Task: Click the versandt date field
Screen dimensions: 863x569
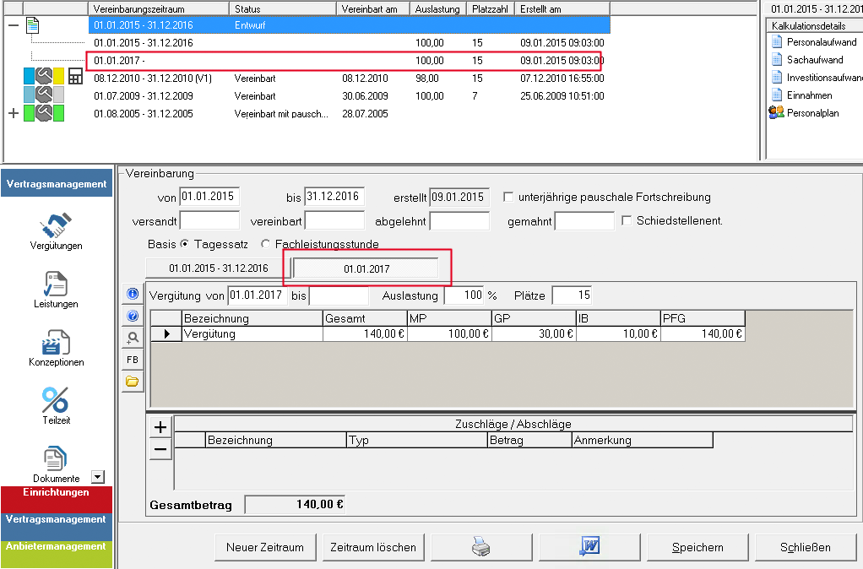Action: point(209,220)
